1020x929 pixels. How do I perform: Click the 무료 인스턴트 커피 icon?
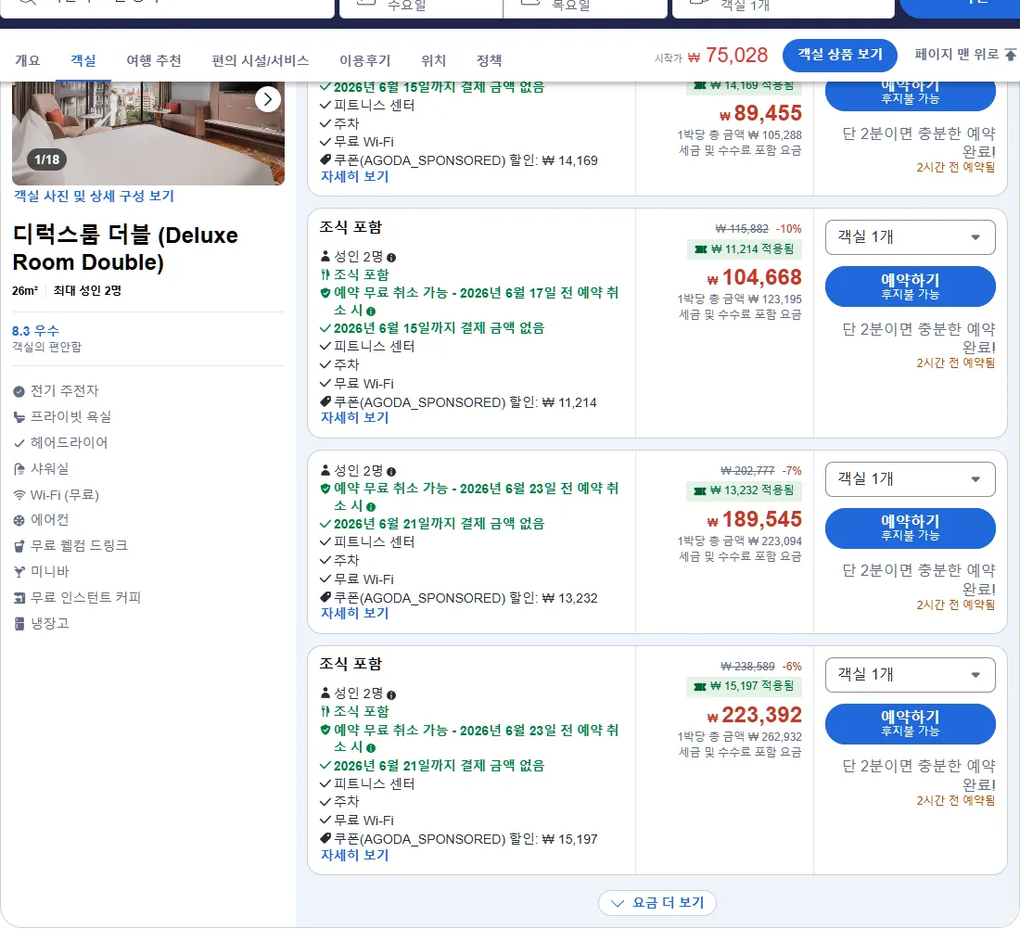pos(19,598)
